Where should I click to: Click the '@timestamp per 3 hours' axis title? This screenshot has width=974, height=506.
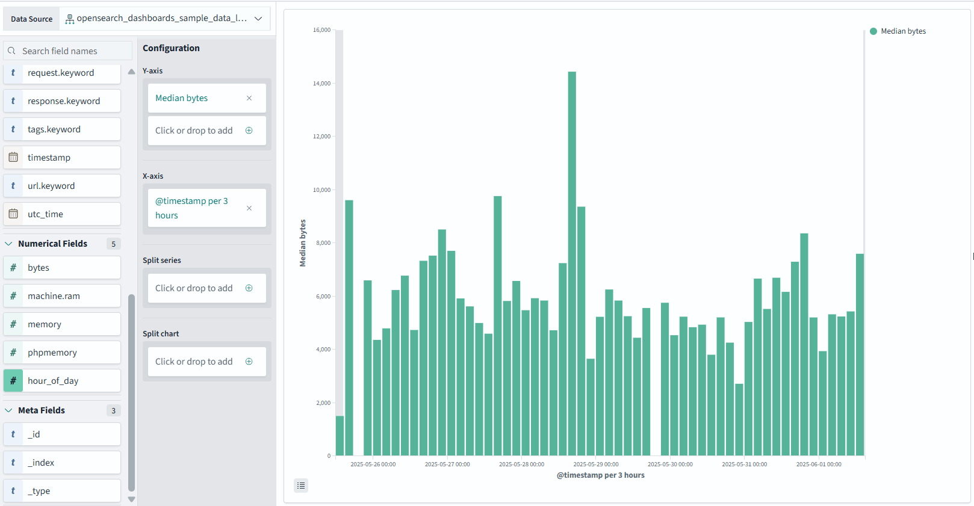600,475
